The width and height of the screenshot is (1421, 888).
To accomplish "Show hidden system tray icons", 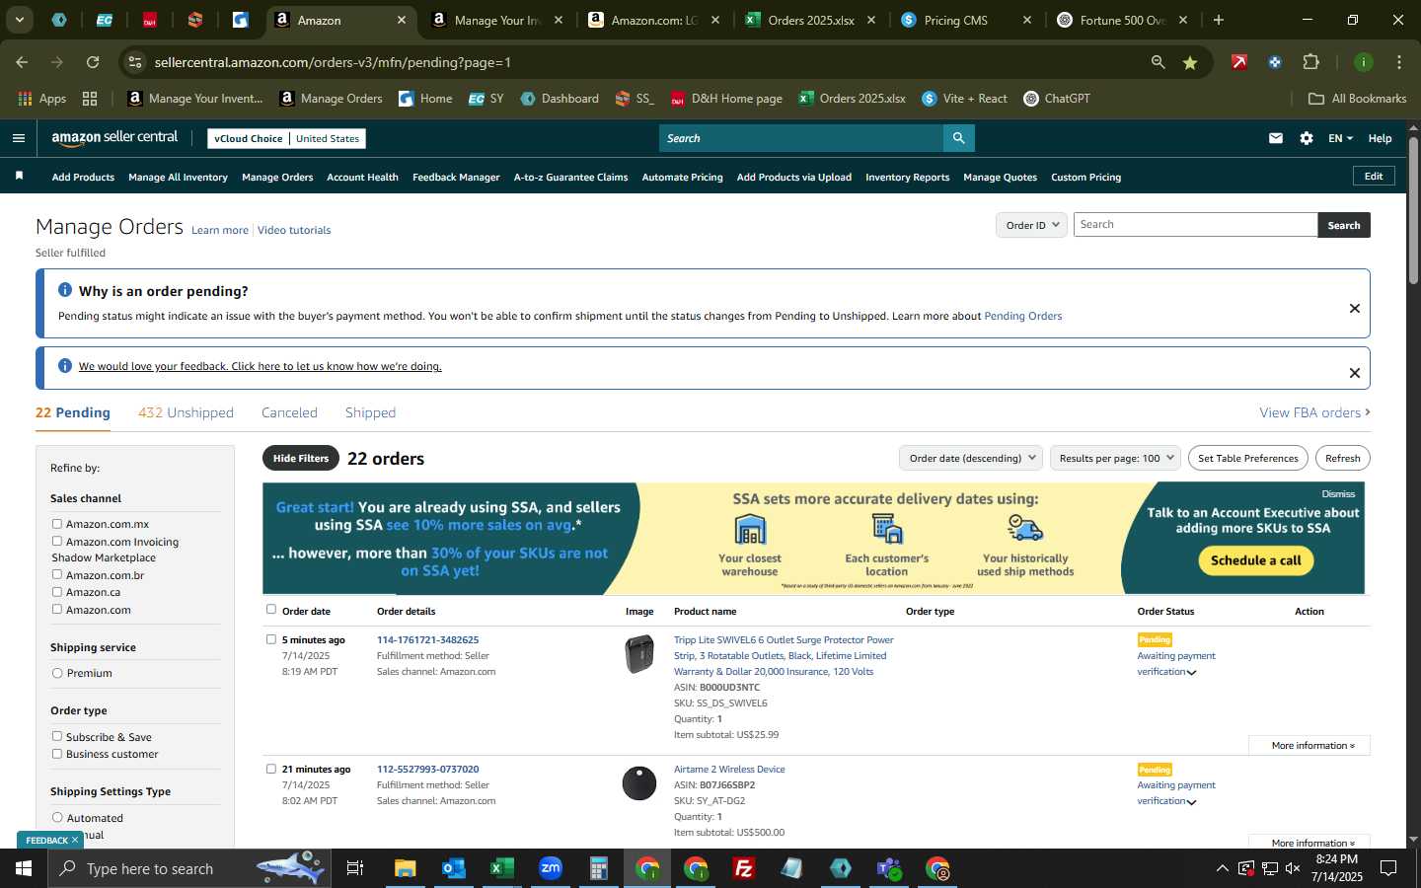I will pos(1222,868).
